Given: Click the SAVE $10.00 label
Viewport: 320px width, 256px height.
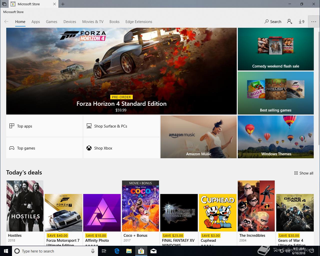Looking at the screenshot, I should coord(96,235).
